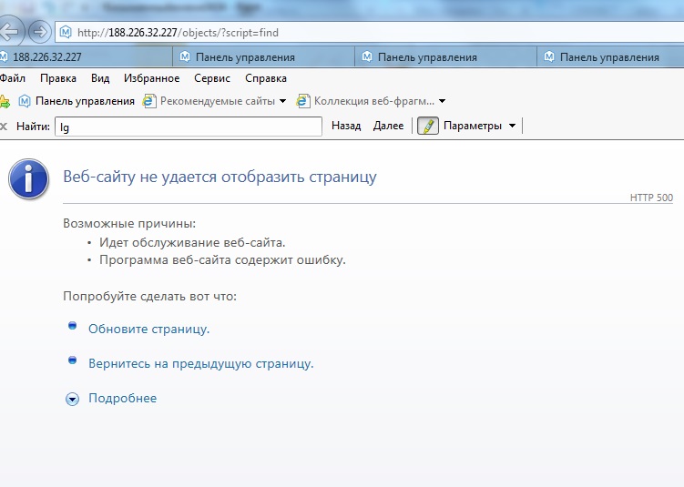Open the Параметры dropdown in find bar
Image resolution: width=684 pixels, height=487 pixels.
coord(479,126)
